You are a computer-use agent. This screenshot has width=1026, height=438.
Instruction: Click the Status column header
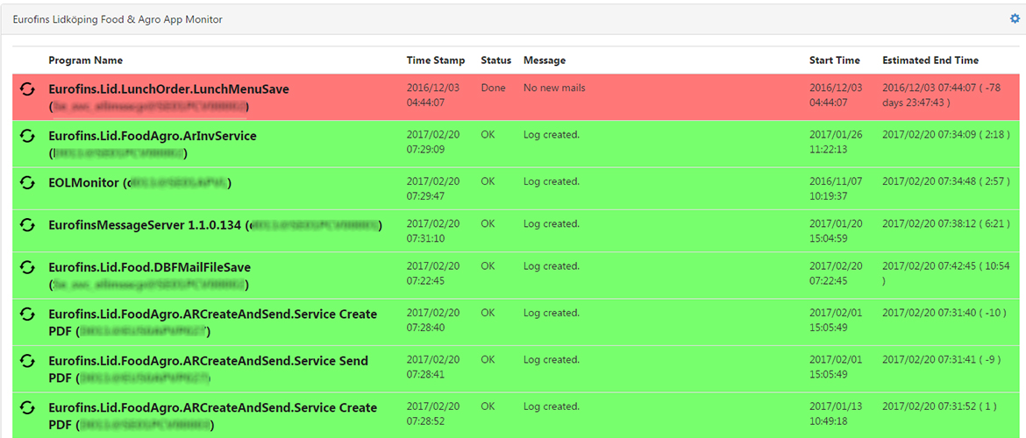pyautogui.click(x=495, y=60)
